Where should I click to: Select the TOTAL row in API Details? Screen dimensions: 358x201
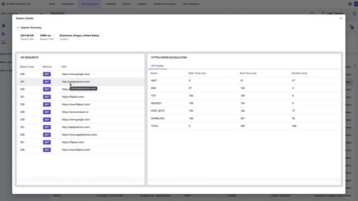click(x=244, y=126)
